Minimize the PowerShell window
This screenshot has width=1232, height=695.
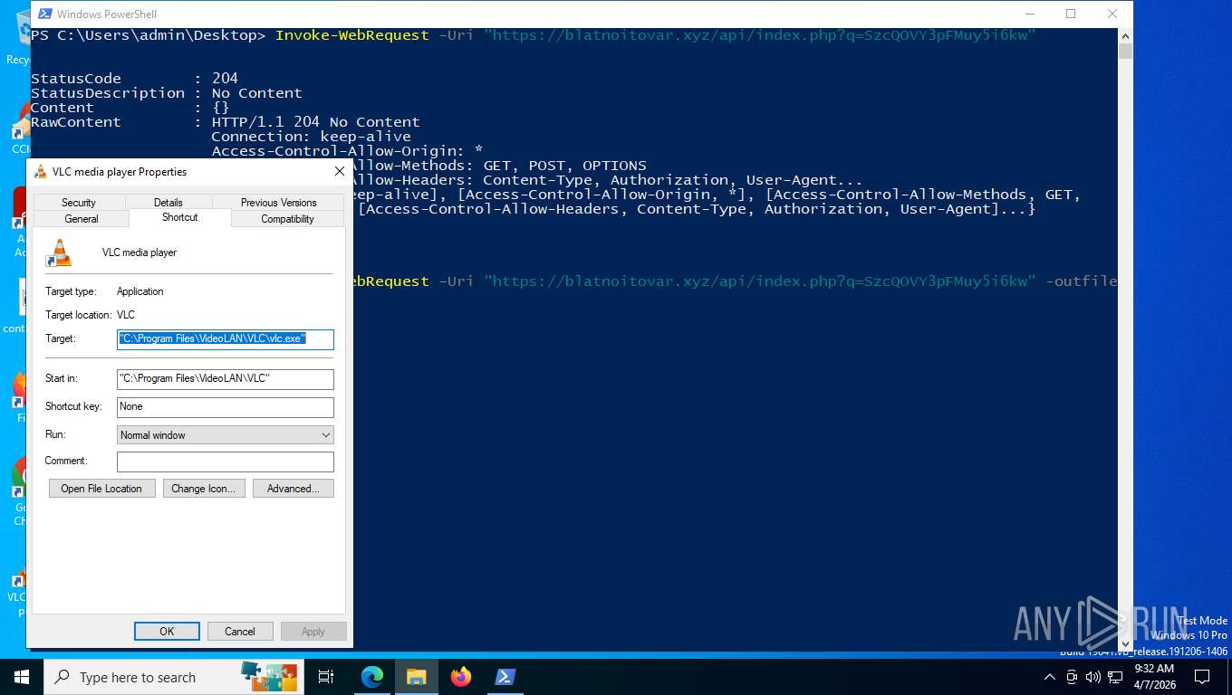(1029, 14)
